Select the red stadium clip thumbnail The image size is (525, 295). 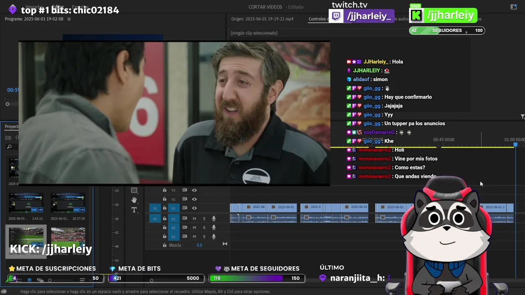(68, 238)
